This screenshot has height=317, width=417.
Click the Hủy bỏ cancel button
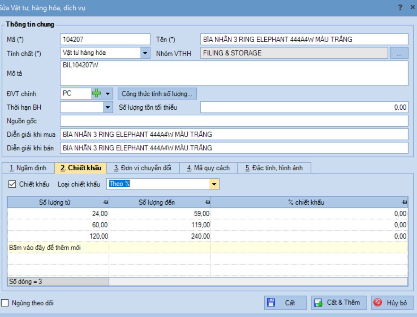[x=392, y=303]
